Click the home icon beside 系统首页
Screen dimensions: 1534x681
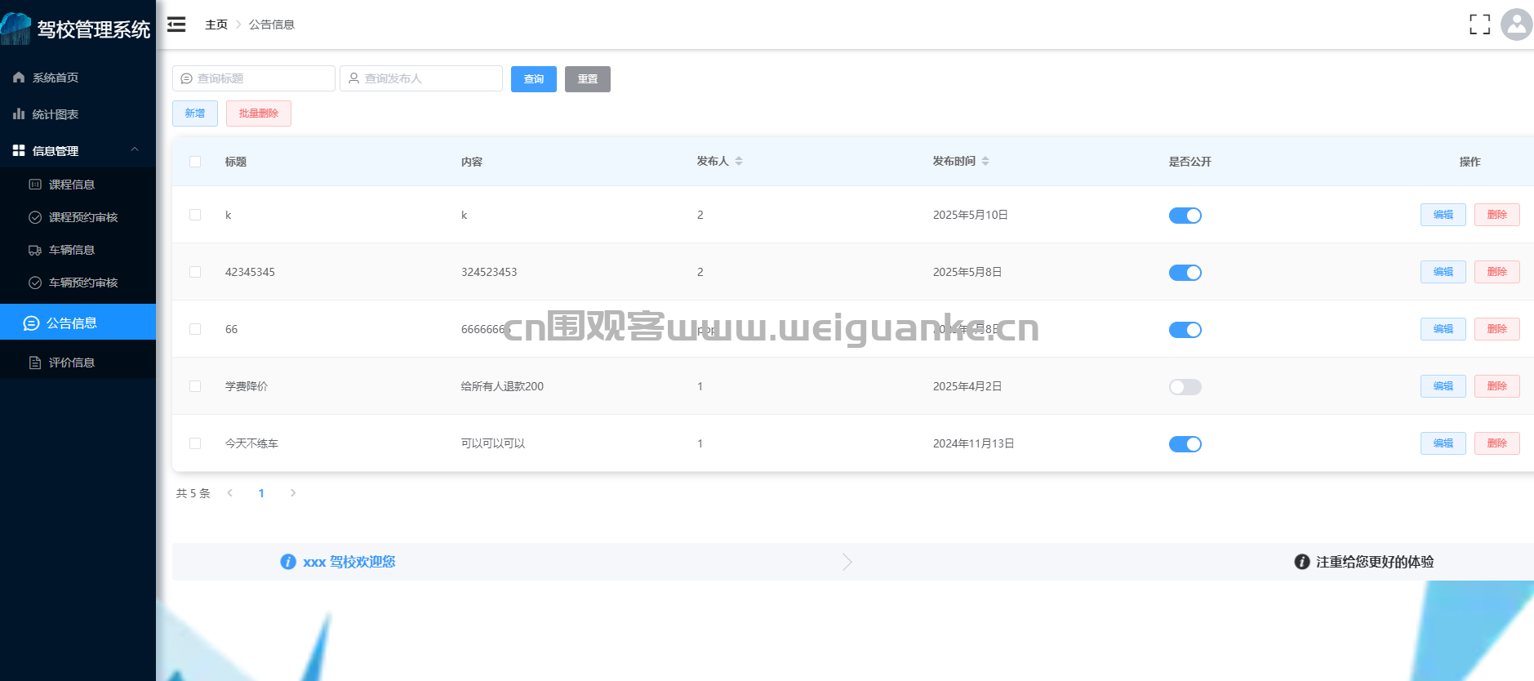click(x=19, y=77)
